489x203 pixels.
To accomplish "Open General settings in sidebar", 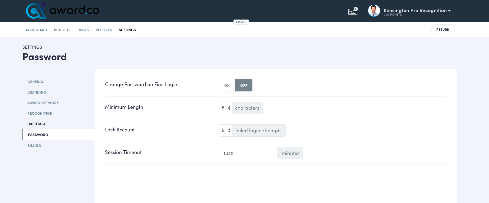I will pyautogui.click(x=35, y=82).
